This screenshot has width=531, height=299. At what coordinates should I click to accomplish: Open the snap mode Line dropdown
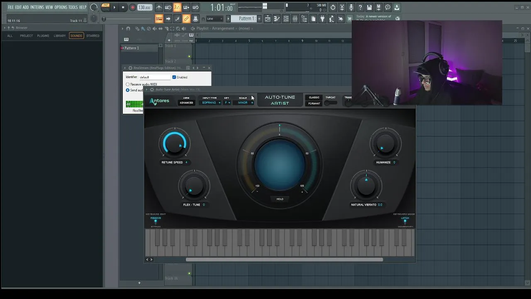point(214,19)
